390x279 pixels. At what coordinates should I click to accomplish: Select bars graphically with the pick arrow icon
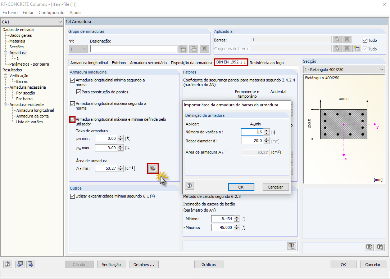(x=337, y=39)
